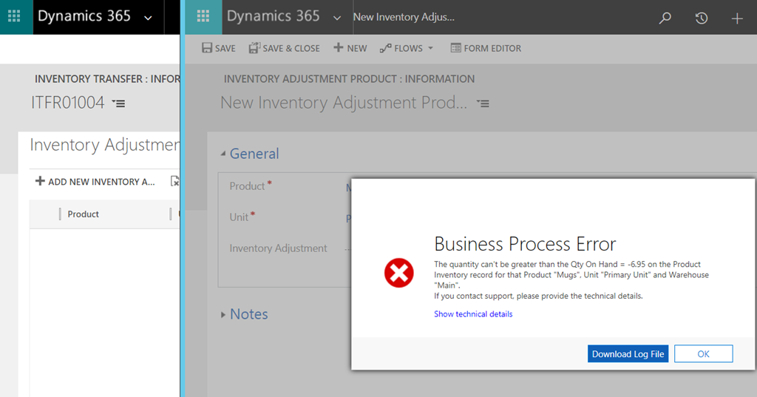Collapse the General section

tap(250, 154)
